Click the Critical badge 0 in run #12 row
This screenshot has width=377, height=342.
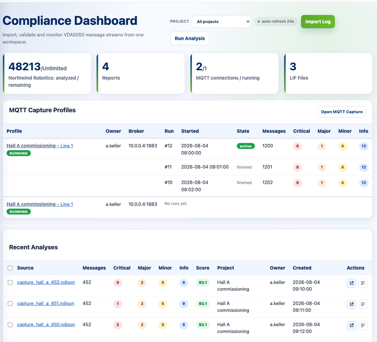click(298, 146)
